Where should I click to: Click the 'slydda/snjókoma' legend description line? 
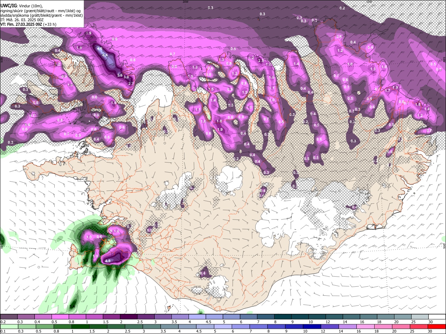click(41, 15)
